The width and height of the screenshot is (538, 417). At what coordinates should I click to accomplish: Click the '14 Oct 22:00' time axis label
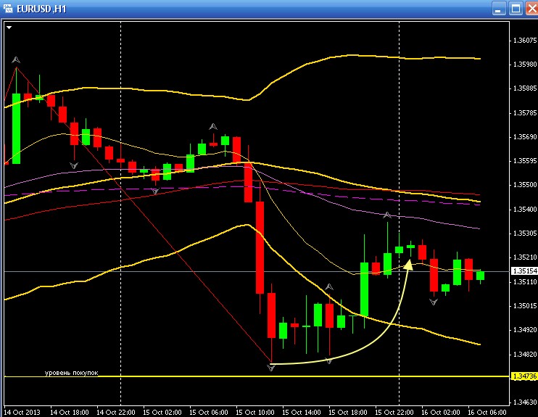click(x=116, y=412)
